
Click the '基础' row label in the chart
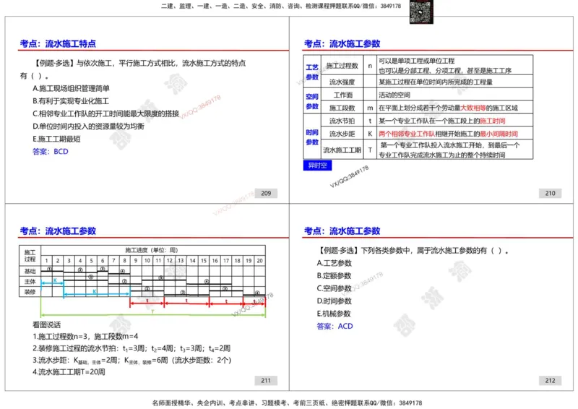[x=30, y=271]
